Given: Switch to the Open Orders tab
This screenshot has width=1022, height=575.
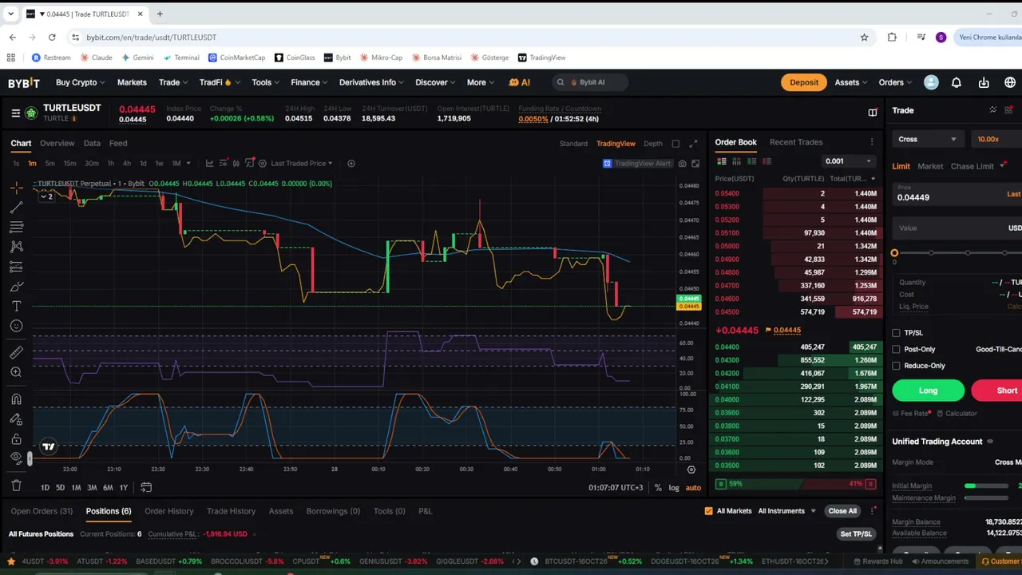Looking at the screenshot, I should point(42,511).
